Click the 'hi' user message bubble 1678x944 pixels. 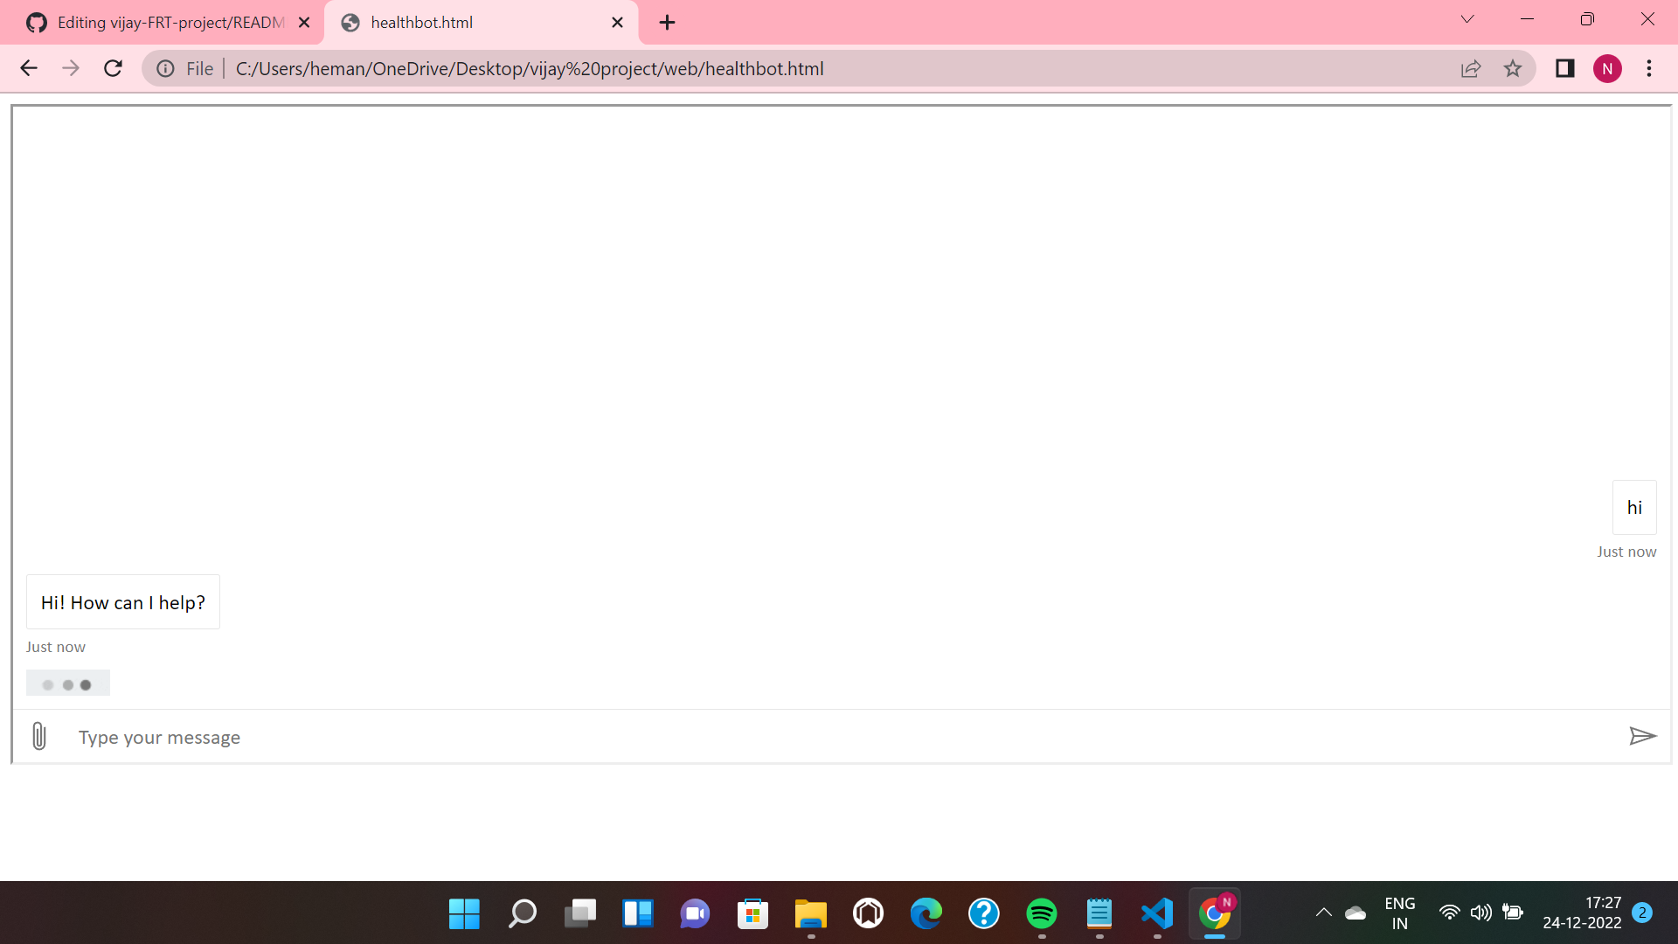tap(1634, 507)
